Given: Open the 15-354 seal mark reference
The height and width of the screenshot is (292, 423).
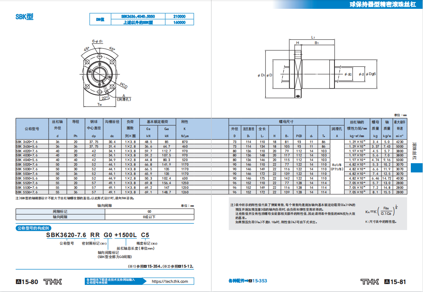Looking at the screenshot, I should click(x=154, y=266).
